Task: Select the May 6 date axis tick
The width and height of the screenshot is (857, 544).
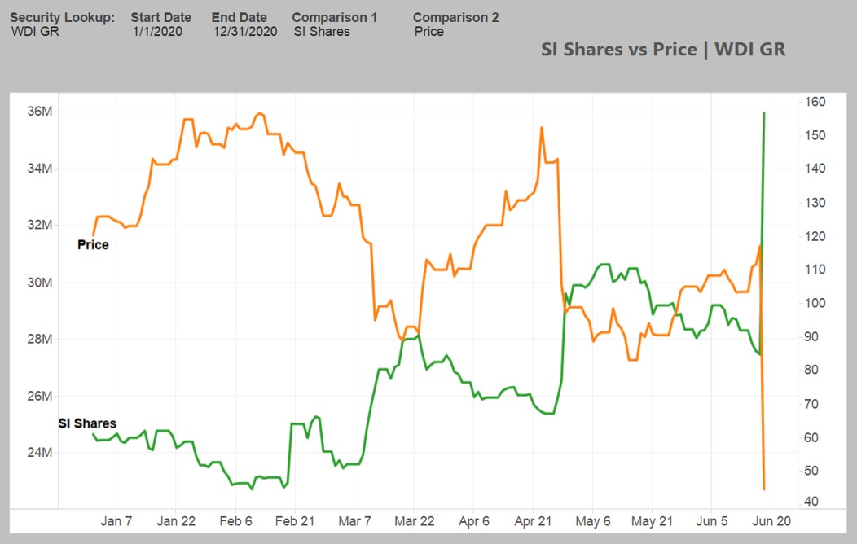Action: click(593, 521)
